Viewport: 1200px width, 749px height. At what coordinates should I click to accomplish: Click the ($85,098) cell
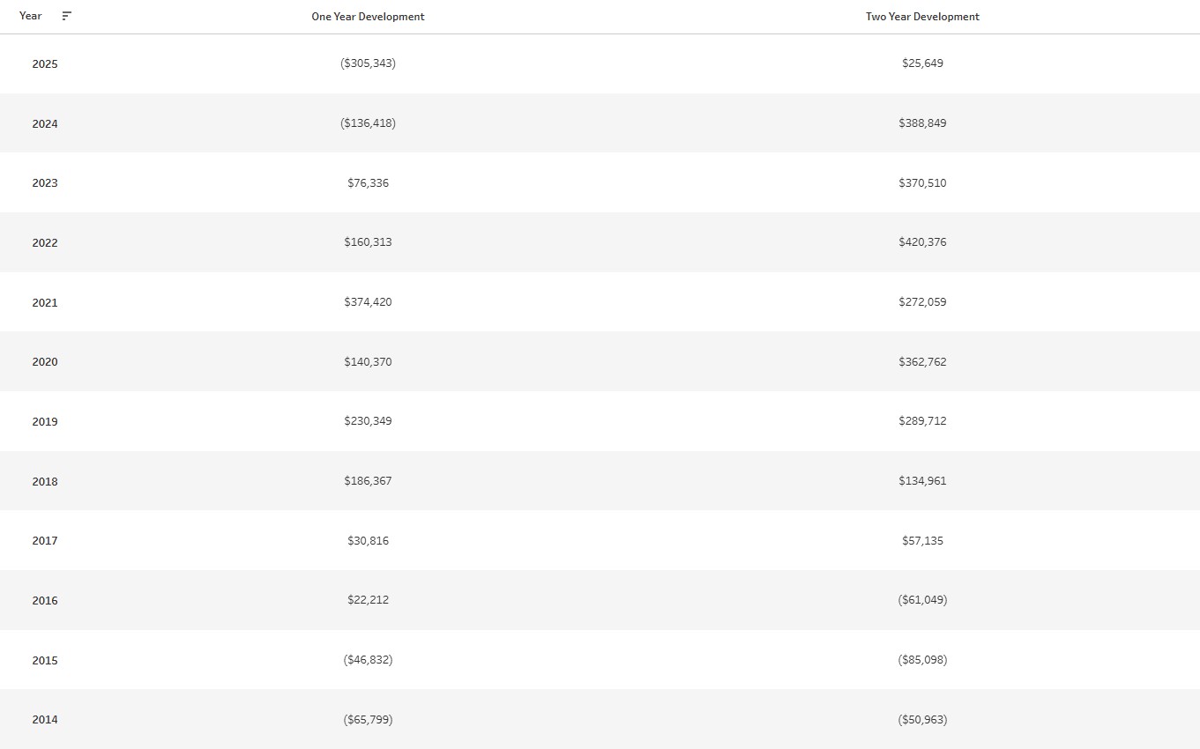tap(922, 660)
